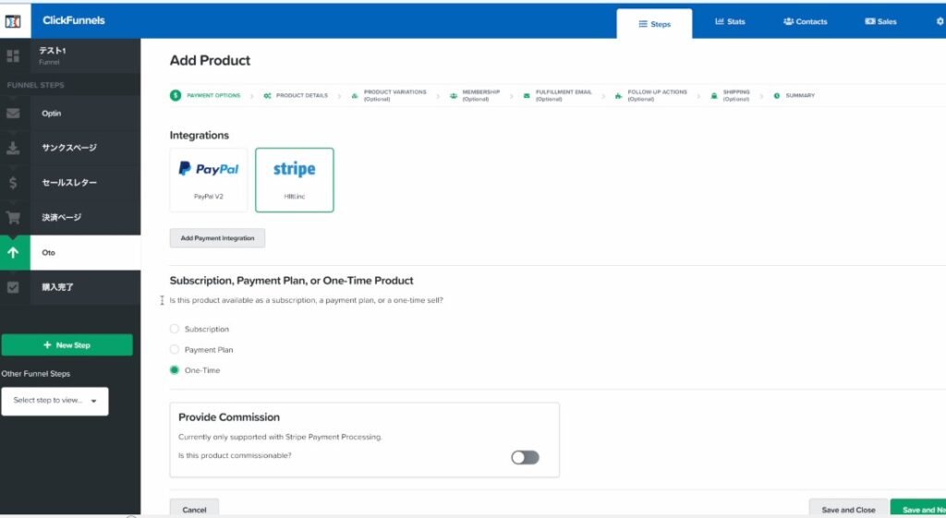The width and height of the screenshot is (946, 518).
Task: Click the 購入完了 checkmark icon
Action: coord(13,288)
